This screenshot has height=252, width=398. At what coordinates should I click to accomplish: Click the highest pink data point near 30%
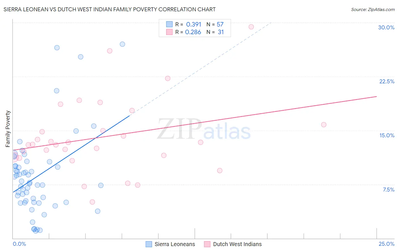[251, 27]
